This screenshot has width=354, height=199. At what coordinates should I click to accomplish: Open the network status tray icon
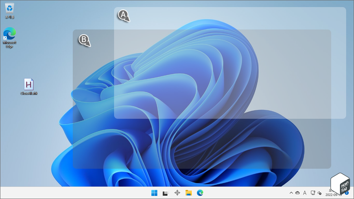click(313, 193)
